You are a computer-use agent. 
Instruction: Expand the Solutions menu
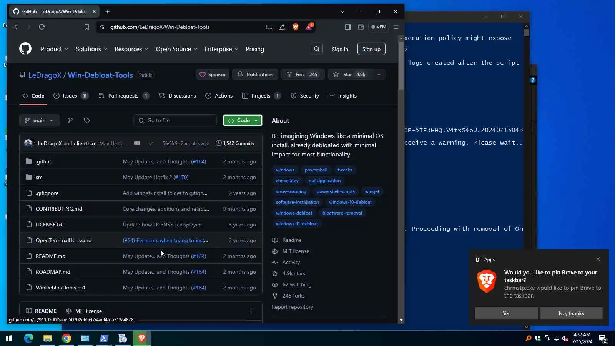click(91, 49)
